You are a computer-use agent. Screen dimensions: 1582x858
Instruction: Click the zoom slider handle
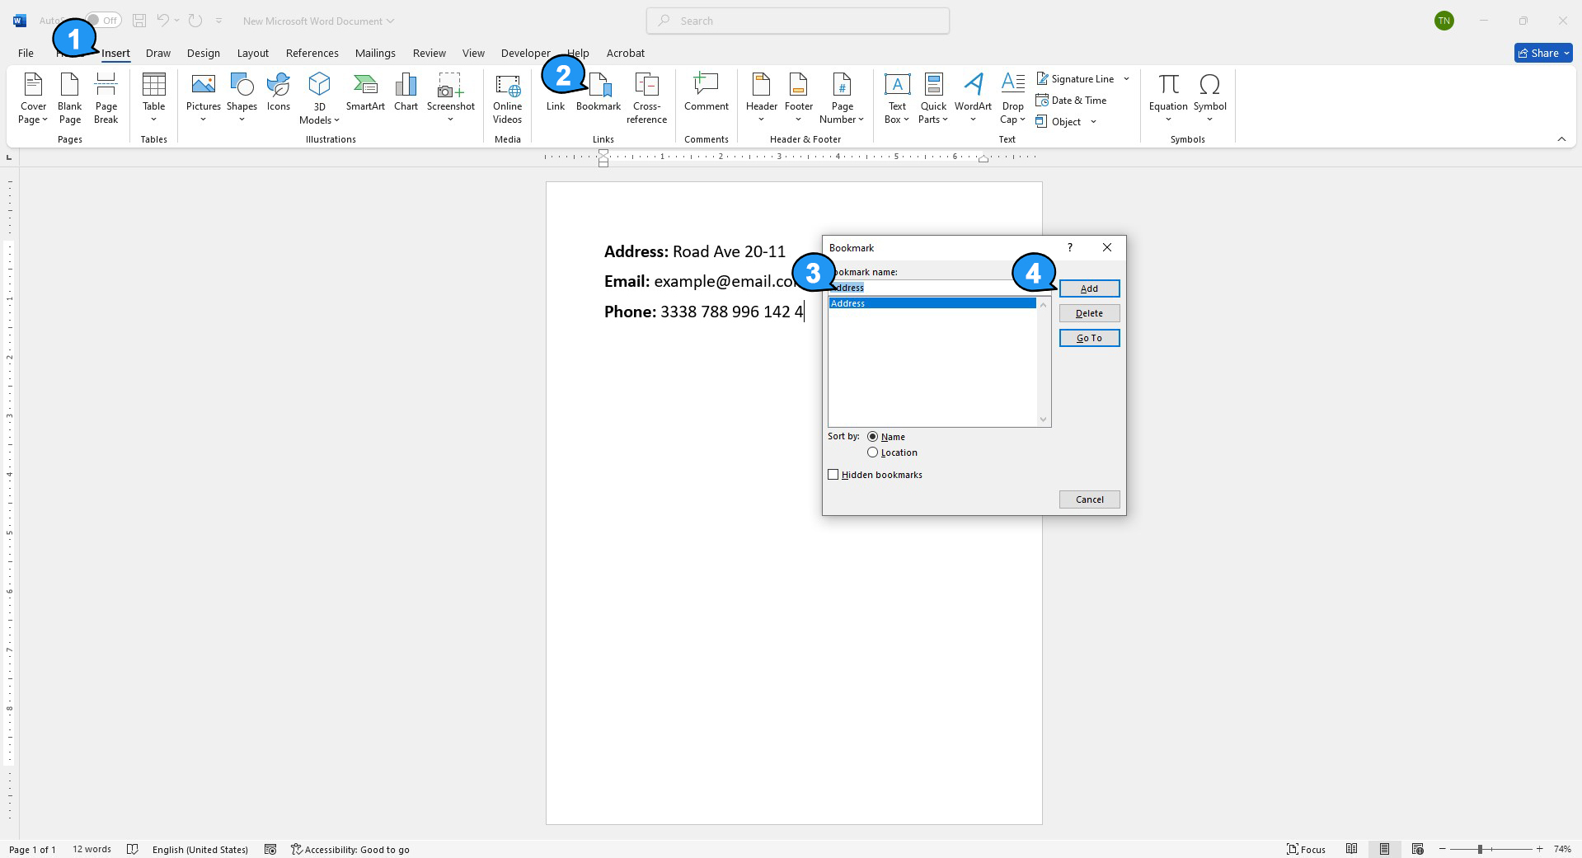(x=1481, y=849)
